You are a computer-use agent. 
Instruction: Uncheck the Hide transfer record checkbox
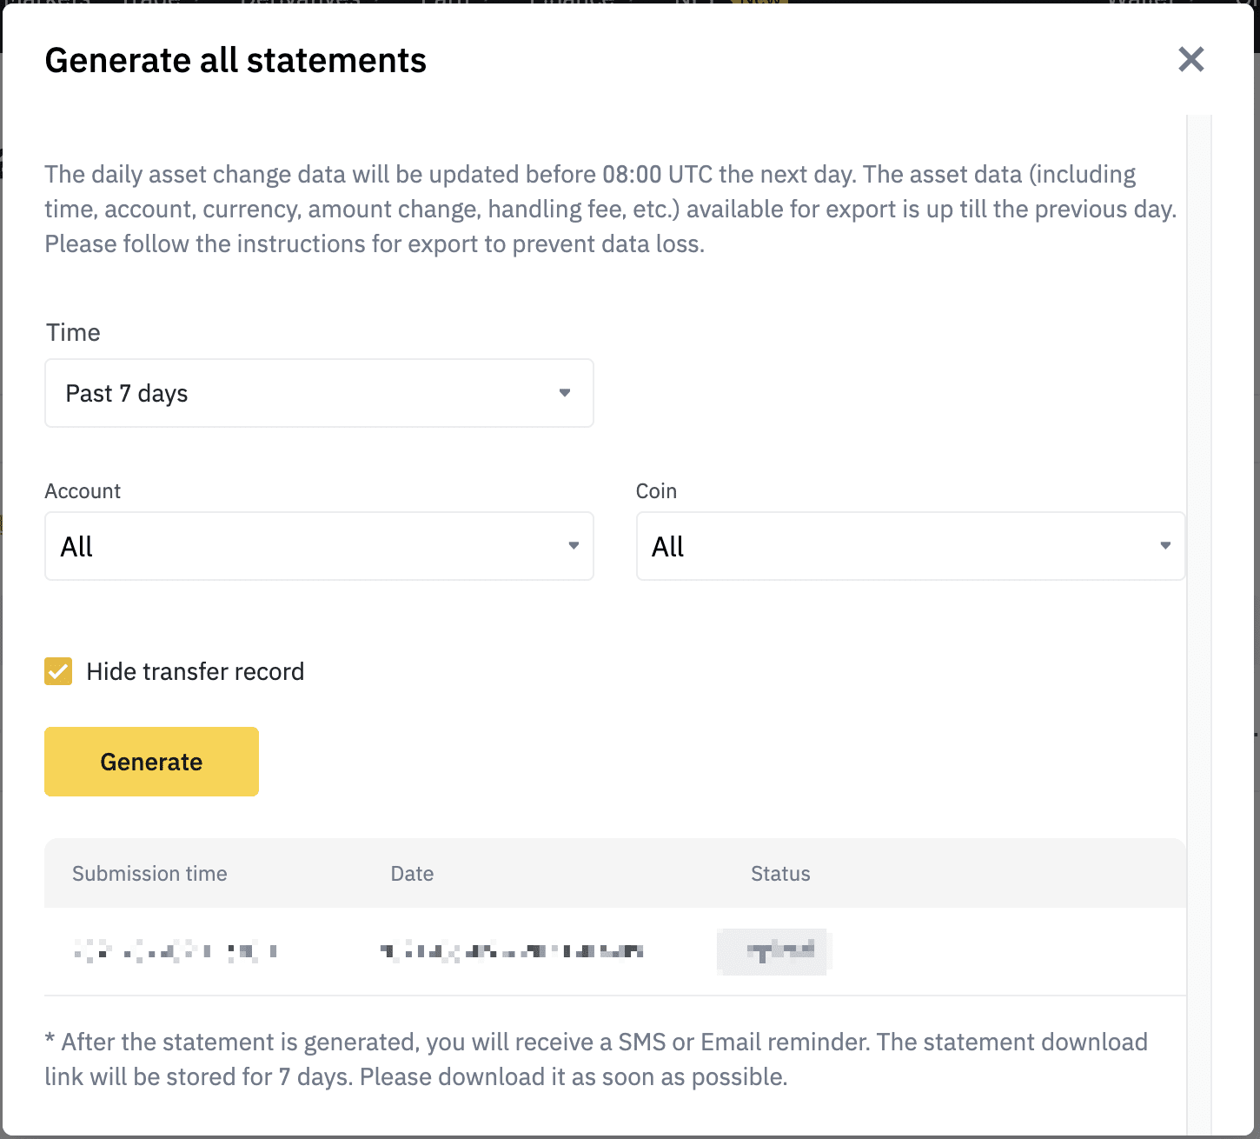58,671
